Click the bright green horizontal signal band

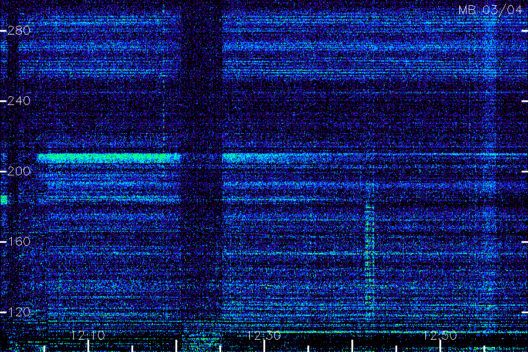(109, 158)
